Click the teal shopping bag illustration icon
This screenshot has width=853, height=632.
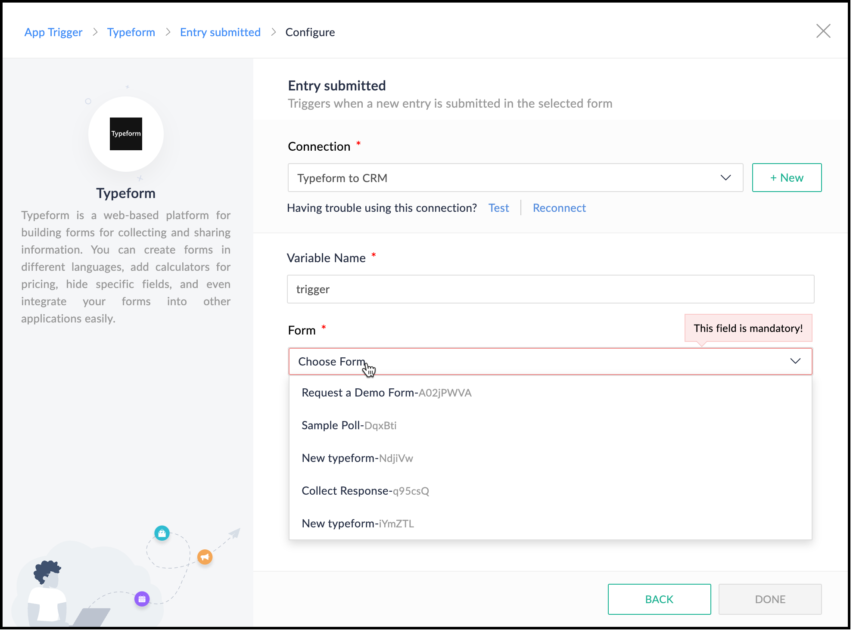(x=162, y=533)
